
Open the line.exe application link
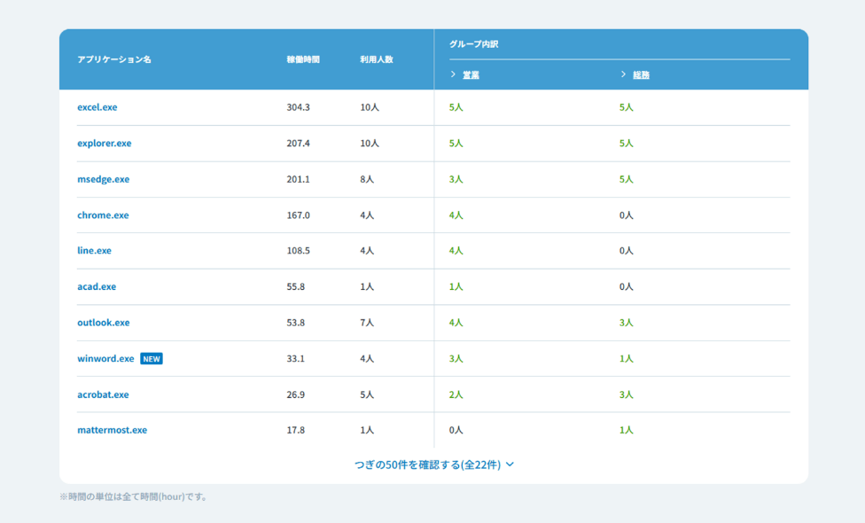pos(94,251)
